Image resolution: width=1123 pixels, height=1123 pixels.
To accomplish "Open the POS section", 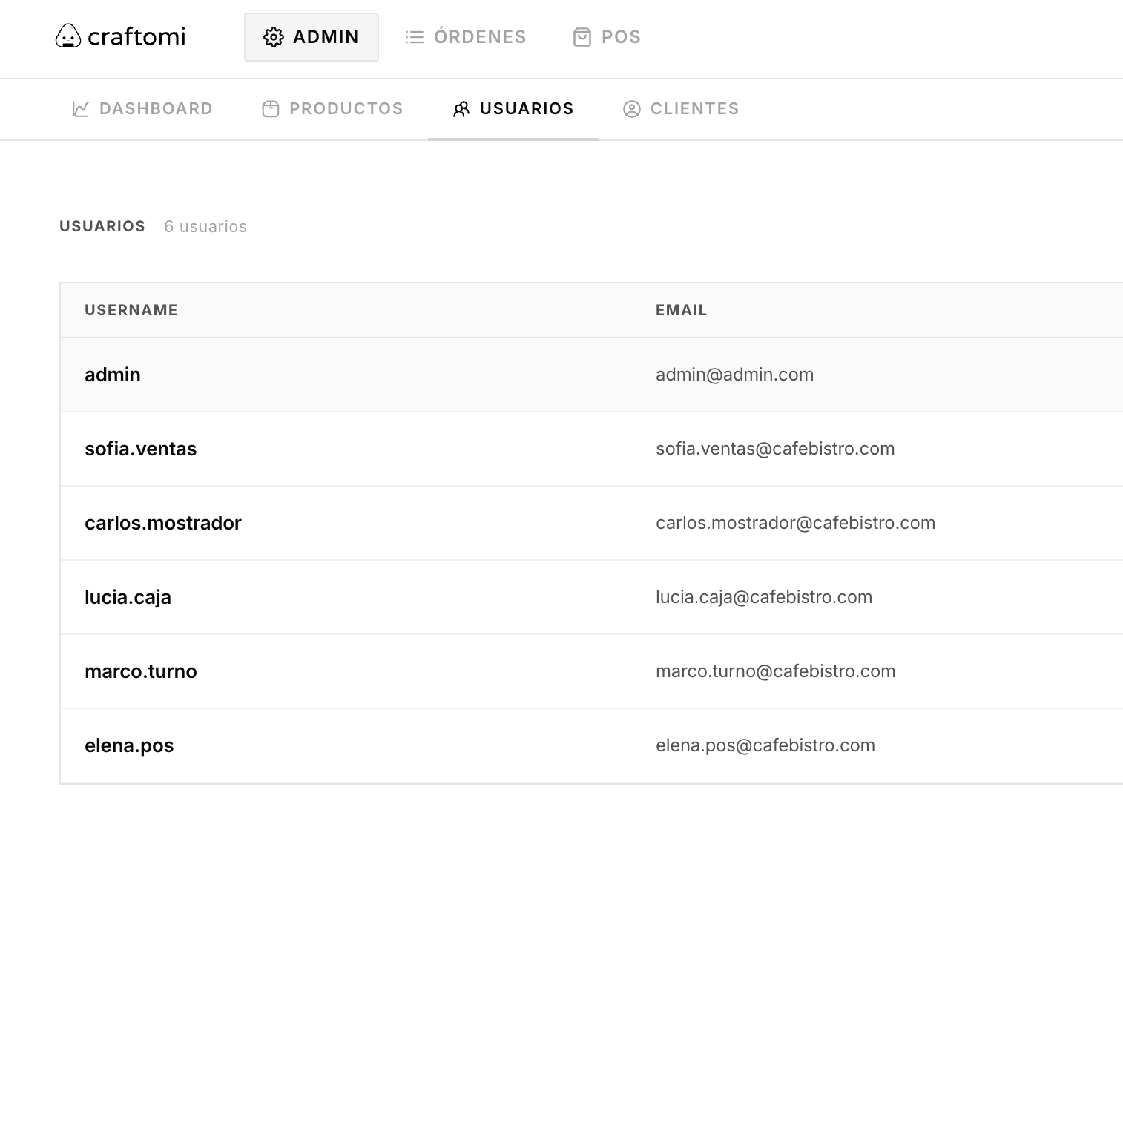I will (x=607, y=37).
